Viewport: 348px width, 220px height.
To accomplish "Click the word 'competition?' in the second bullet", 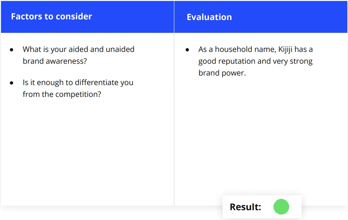I will 78,95.
